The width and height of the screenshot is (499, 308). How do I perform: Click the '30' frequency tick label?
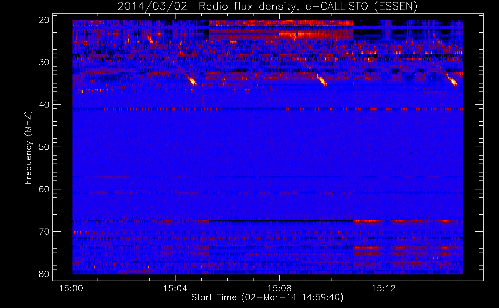(x=44, y=62)
